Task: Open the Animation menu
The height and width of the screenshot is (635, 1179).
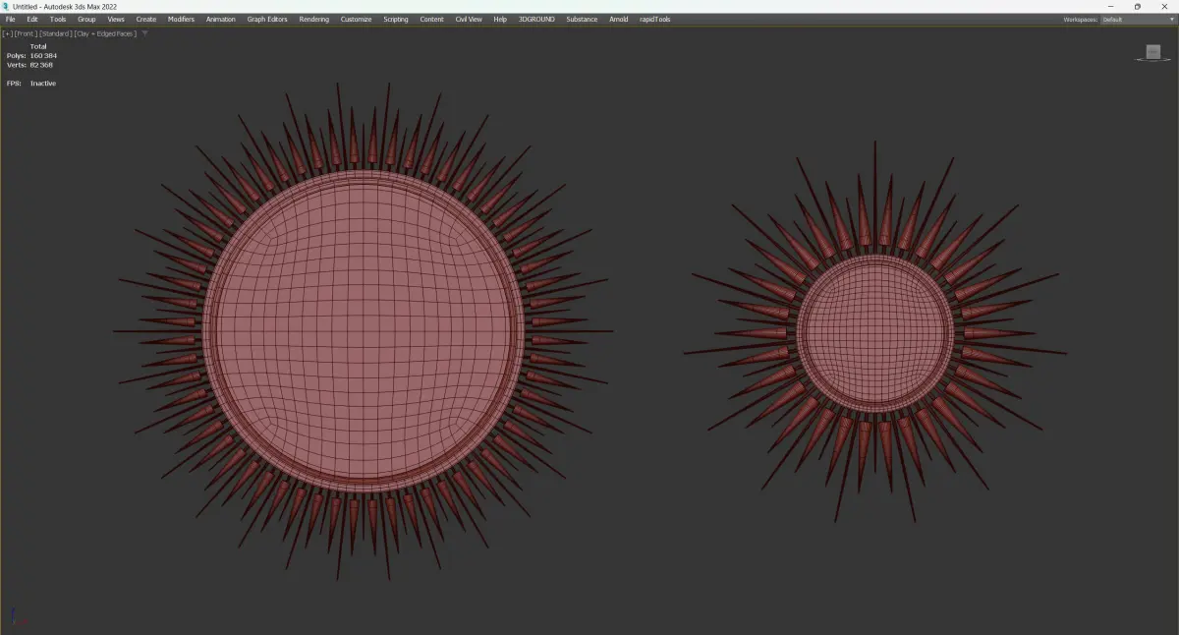Action: pyautogui.click(x=221, y=19)
